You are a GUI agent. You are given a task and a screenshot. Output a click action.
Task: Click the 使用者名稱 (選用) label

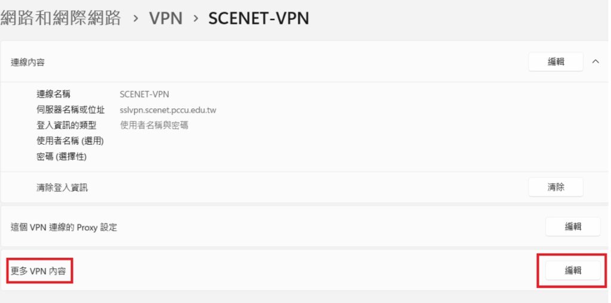point(70,141)
